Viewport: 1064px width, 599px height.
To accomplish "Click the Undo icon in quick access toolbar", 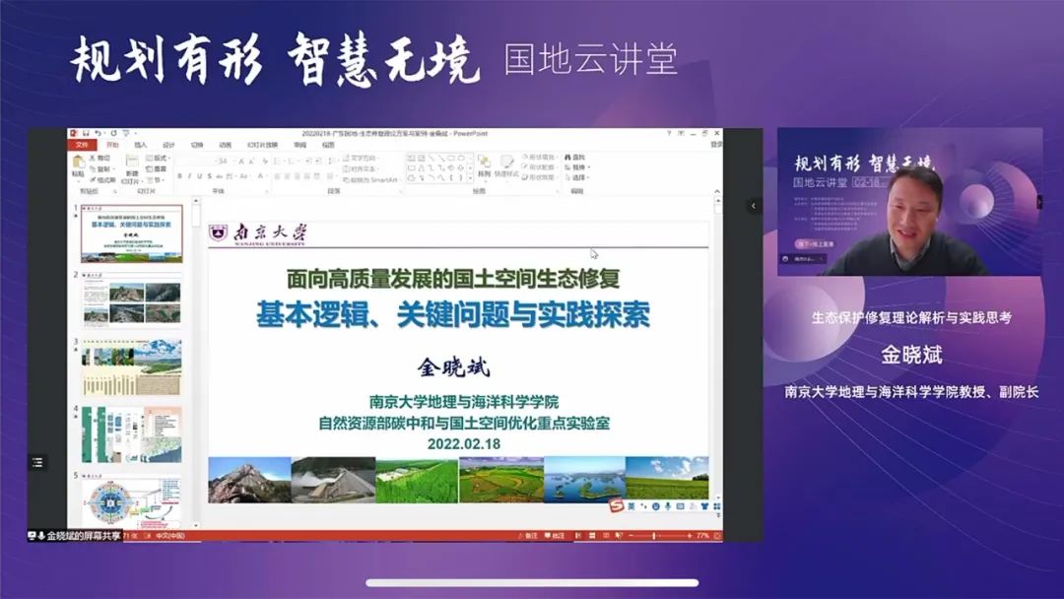I will tap(99, 133).
